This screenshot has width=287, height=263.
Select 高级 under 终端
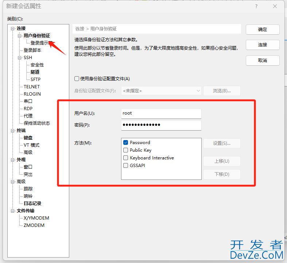point(28,152)
